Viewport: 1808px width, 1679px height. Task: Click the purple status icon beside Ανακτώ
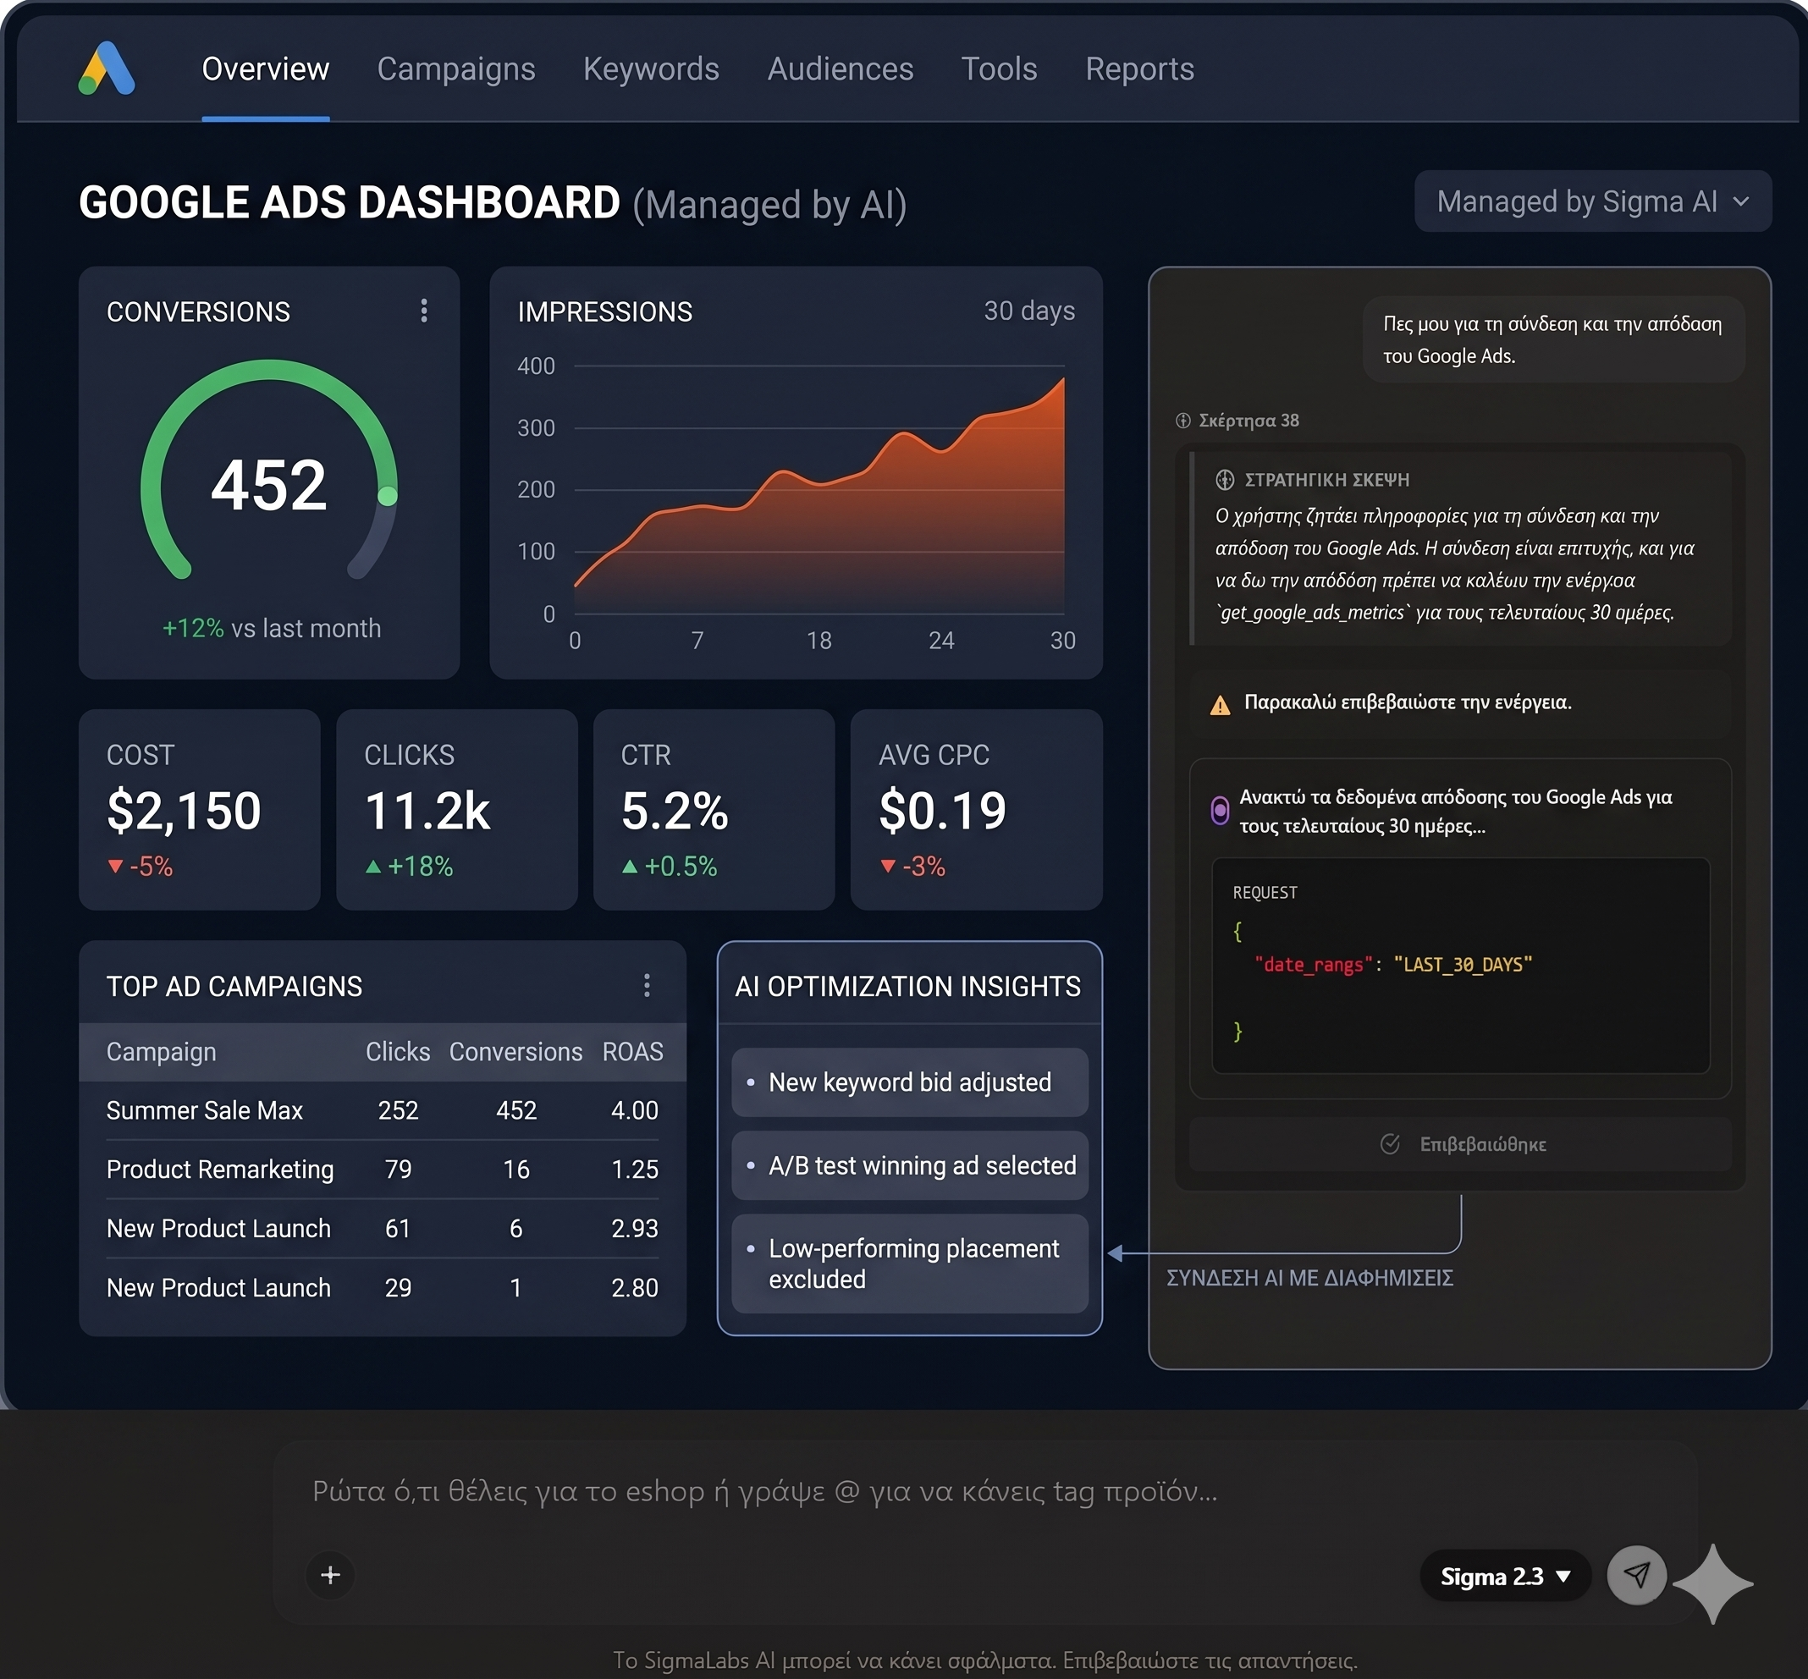pyautogui.click(x=1221, y=810)
